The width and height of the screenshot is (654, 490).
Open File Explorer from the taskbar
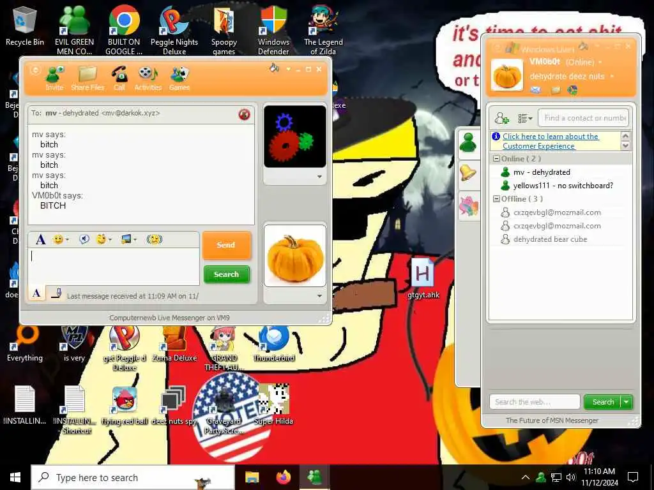[252, 477]
